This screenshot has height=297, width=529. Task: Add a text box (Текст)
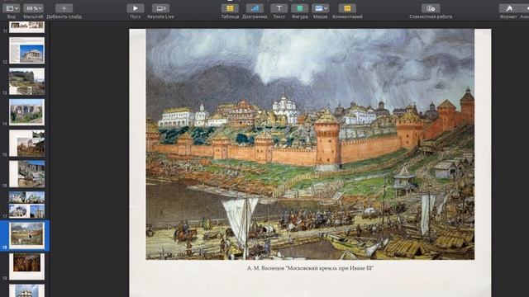click(279, 8)
